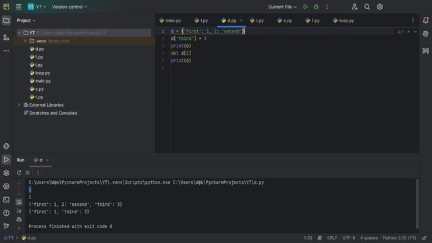Image resolution: width=432 pixels, height=243 pixels.
Task: Go to next highlighted problem arrow
Action: pyautogui.click(x=415, y=32)
